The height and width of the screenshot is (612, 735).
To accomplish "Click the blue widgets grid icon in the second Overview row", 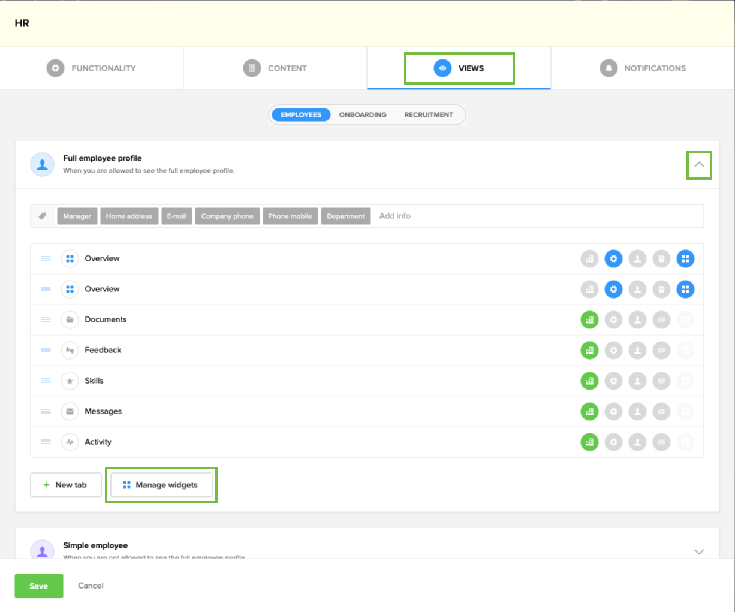I will coord(685,290).
